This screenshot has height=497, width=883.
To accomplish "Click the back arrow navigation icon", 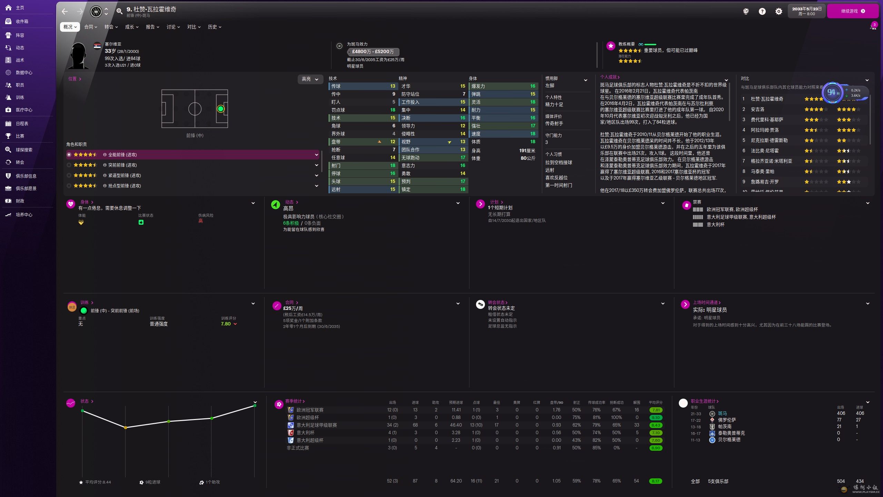I will coord(65,11).
